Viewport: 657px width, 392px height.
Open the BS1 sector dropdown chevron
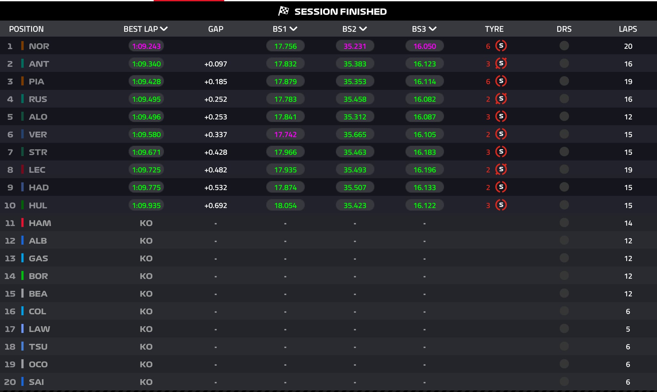click(293, 29)
